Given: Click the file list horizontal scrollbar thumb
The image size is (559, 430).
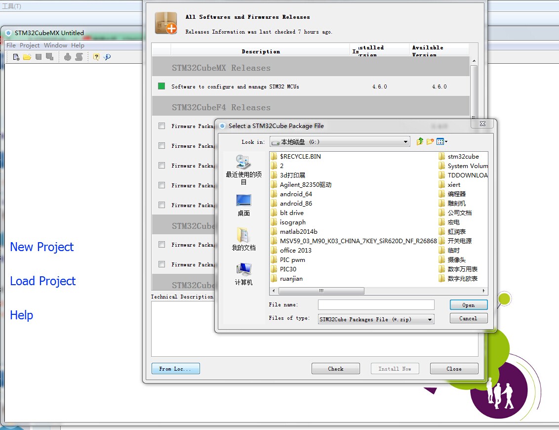Looking at the screenshot, I should pyautogui.click(x=321, y=291).
